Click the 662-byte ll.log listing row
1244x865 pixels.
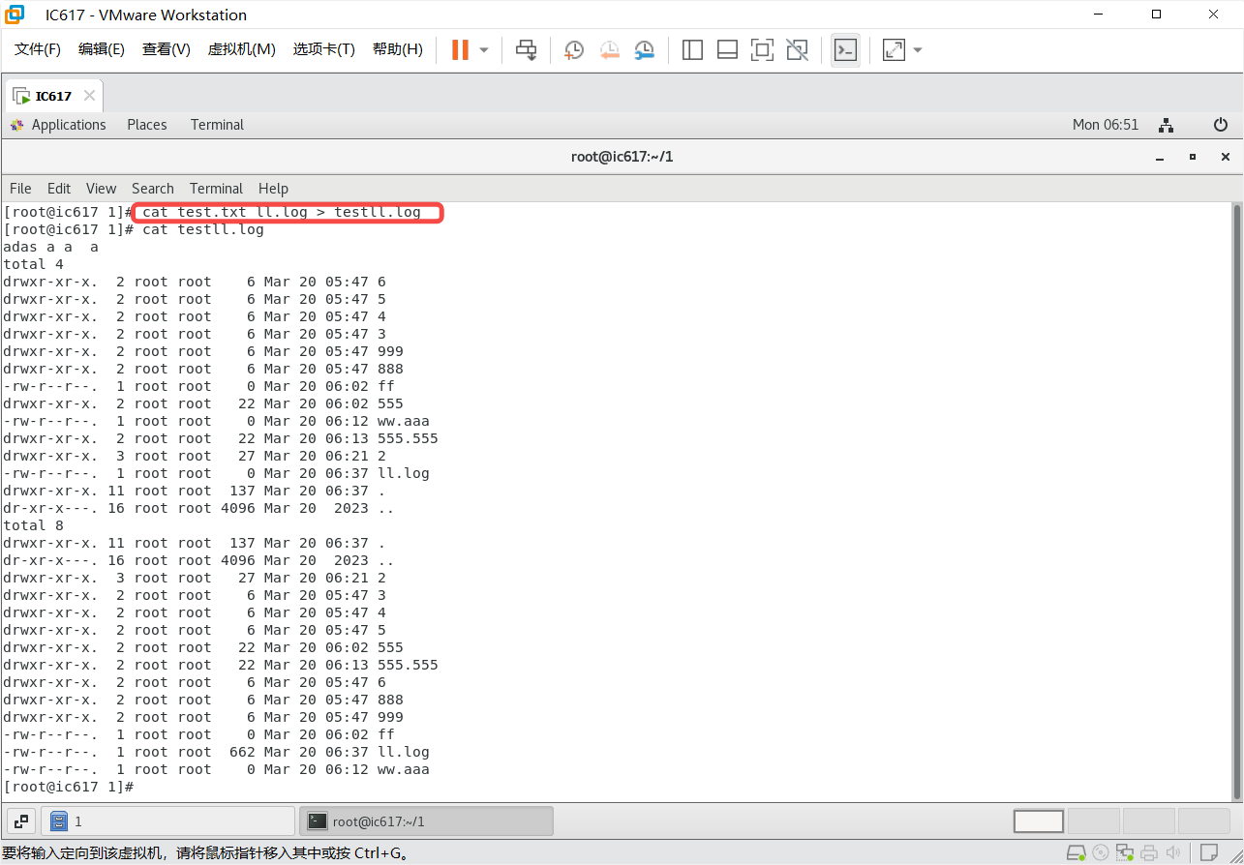tap(216, 752)
